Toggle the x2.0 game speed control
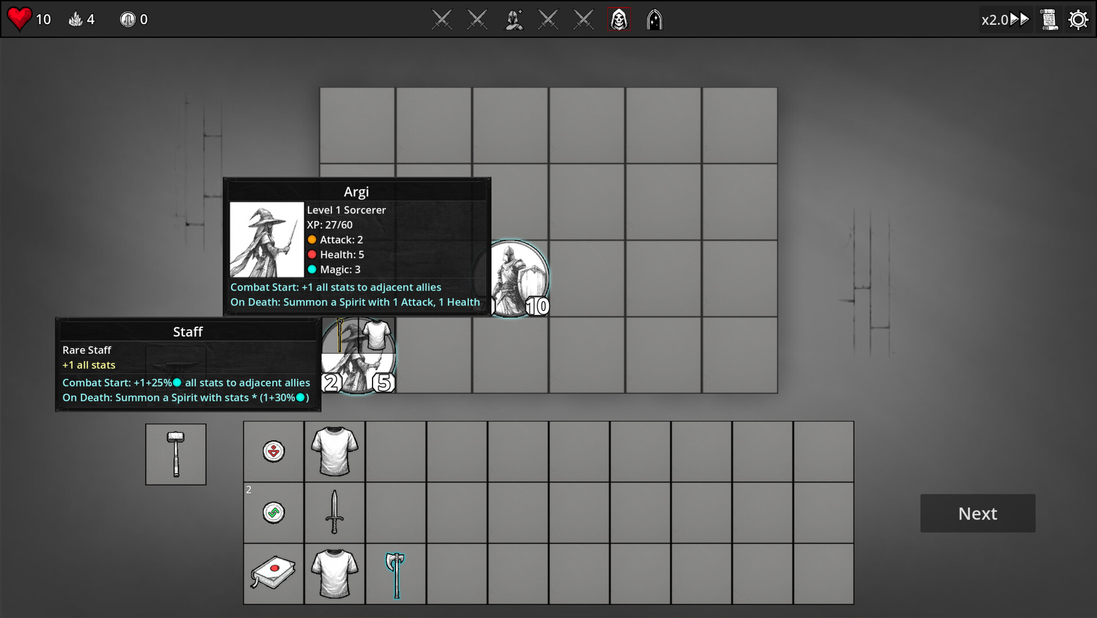 tap(1005, 19)
